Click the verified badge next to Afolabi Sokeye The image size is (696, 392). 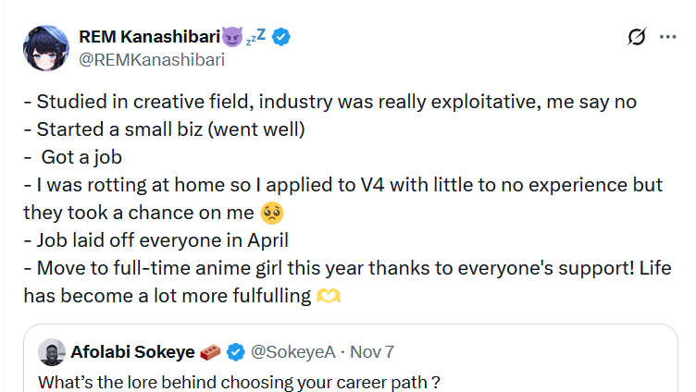236,351
